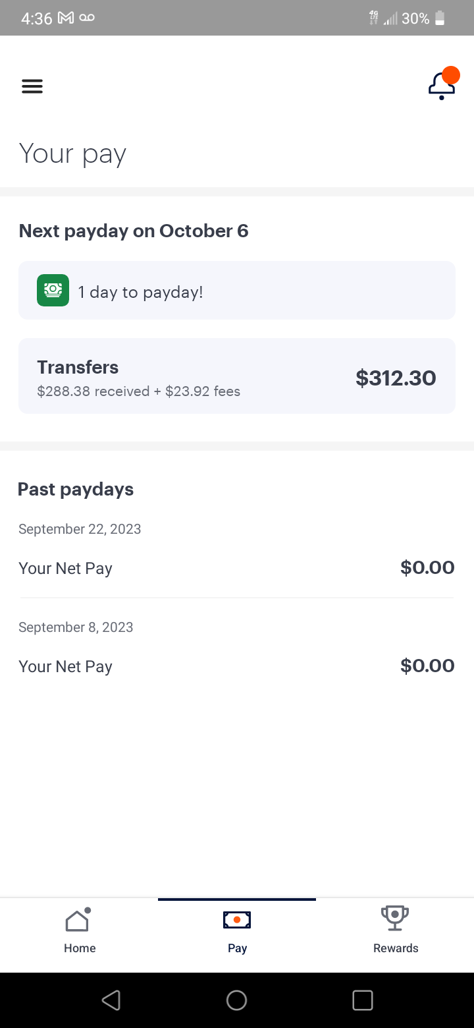
Task: Switch to the Home tab label
Action: [80, 948]
